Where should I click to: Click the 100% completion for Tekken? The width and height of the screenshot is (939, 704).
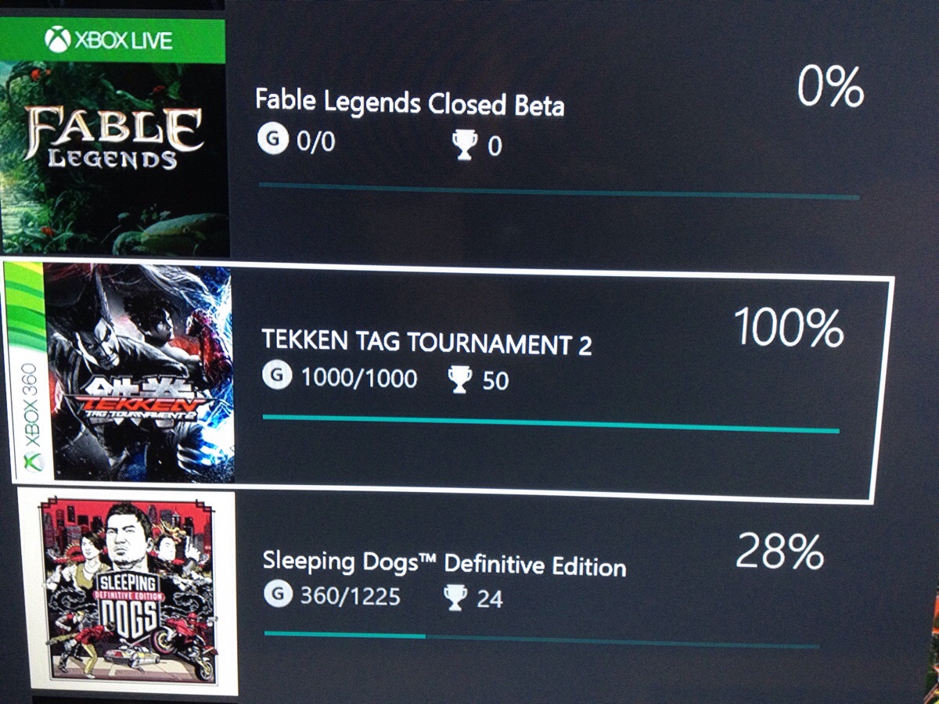coord(788,329)
